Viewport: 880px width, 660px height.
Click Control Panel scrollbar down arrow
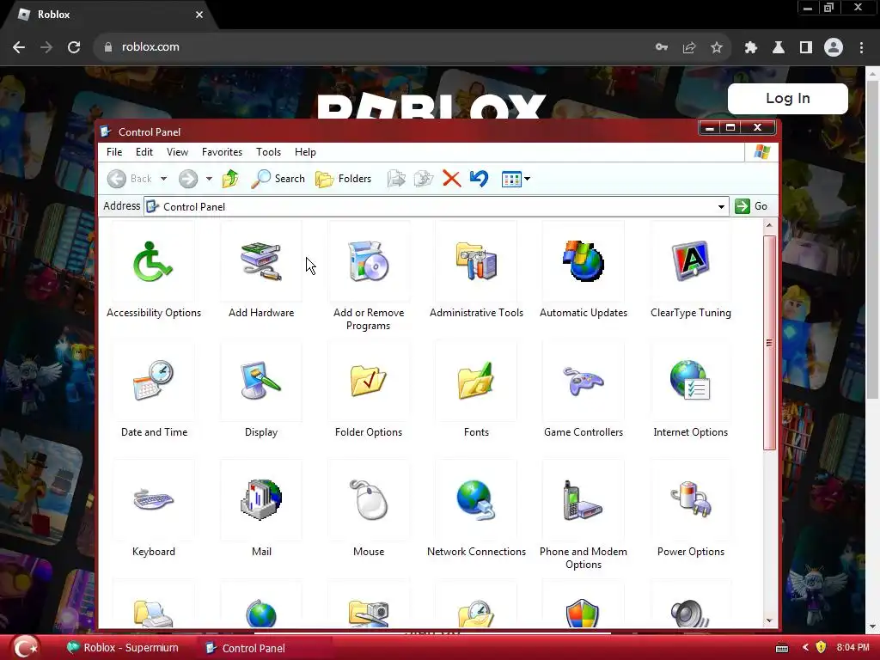[769, 620]
